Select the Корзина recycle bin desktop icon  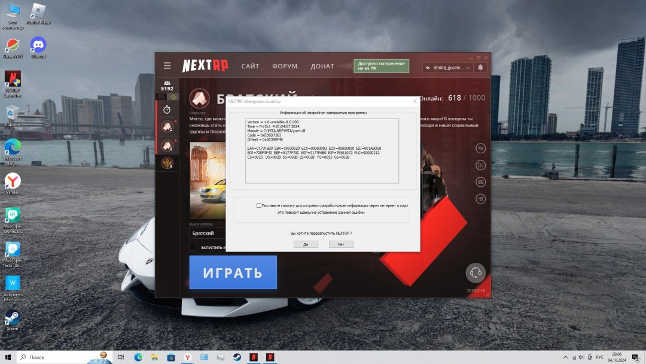point(13,116)
